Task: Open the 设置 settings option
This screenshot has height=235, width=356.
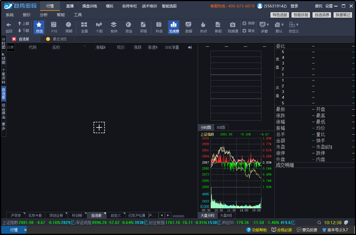Action: (329, 6)
